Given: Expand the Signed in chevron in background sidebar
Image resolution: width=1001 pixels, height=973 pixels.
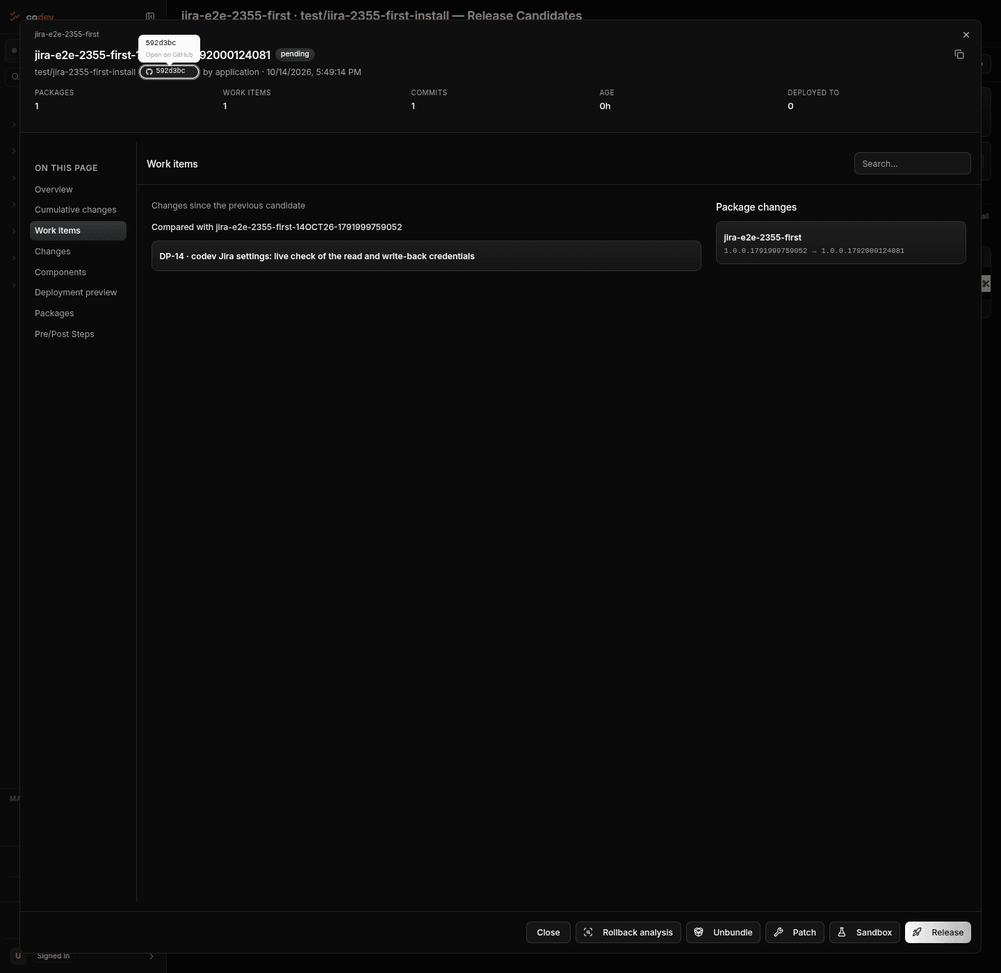Looking at the screenshot, I should pos(152,956).
